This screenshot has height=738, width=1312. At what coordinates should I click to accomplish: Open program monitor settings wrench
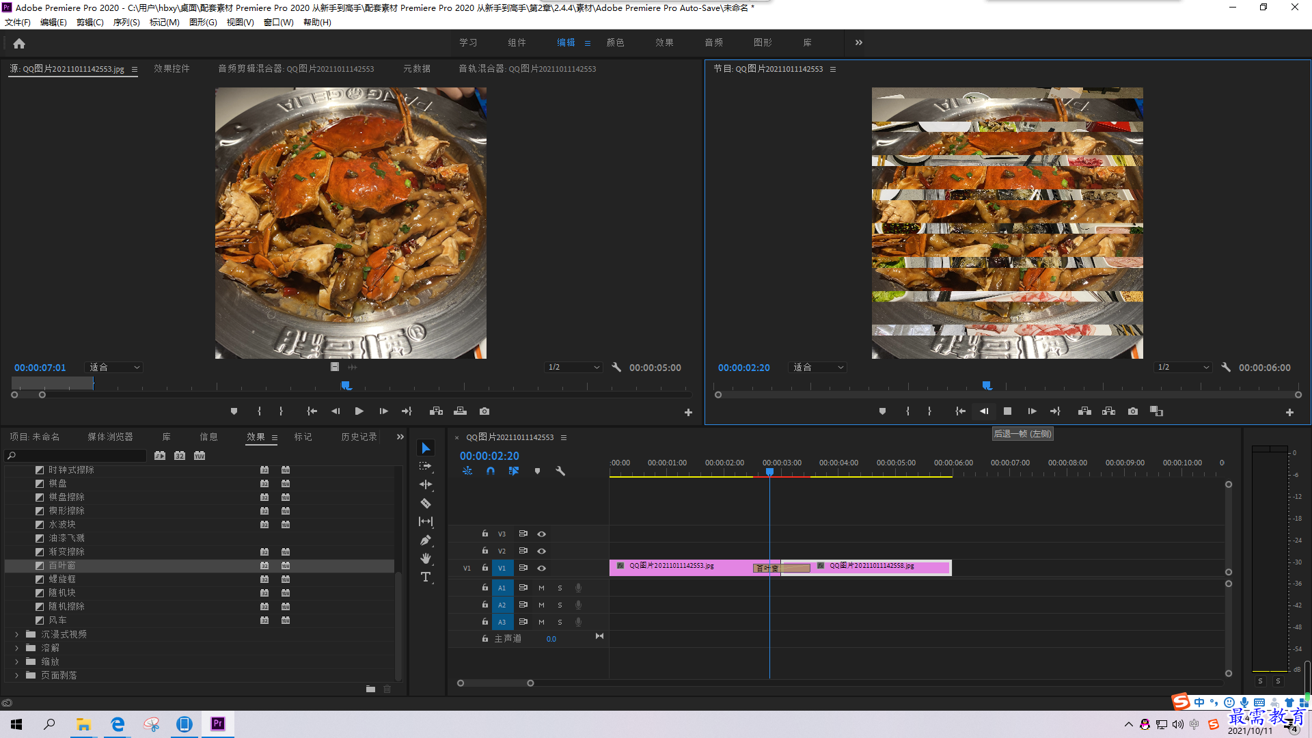(x=1226, y=368)
